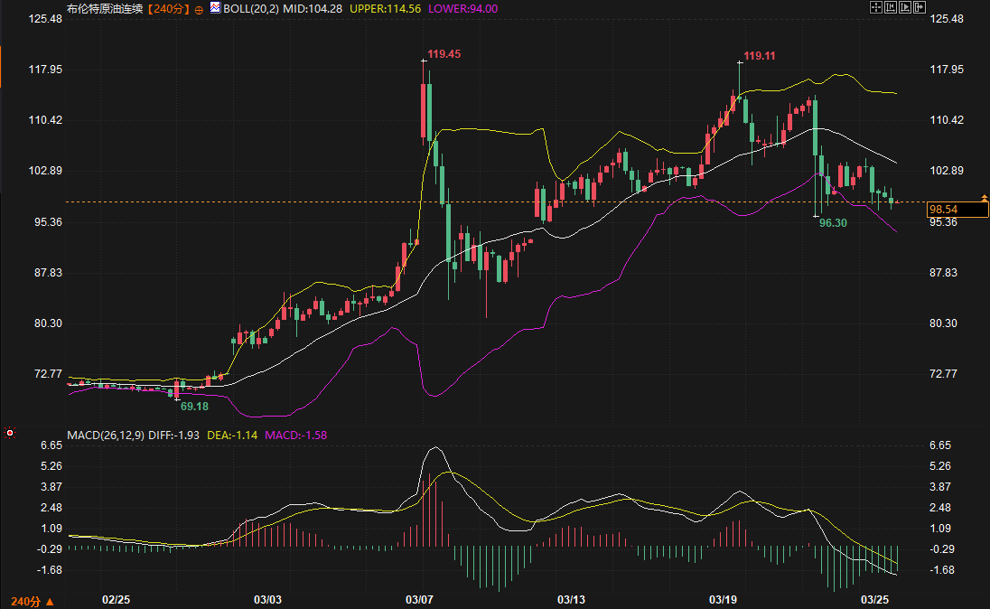Click the UPPER:114.56 value
The image size is (990, 609).
[385, 9]
